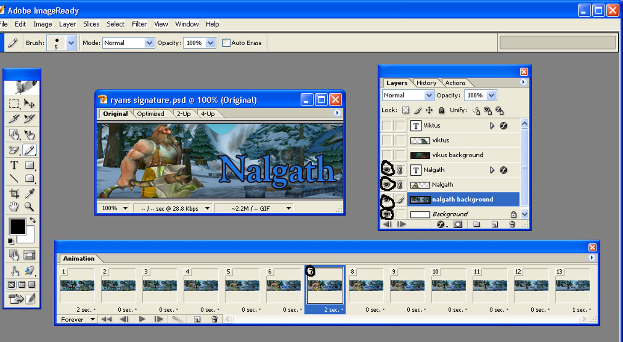Expand effects on the Nalgath text layer
Image resolution: width=623 pixels, height=342 pixels.
pyautogui.click(x=492, y=170)
